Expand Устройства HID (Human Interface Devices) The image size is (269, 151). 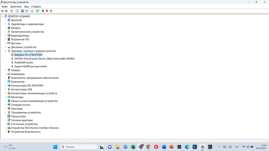click(x=5, y=128)
